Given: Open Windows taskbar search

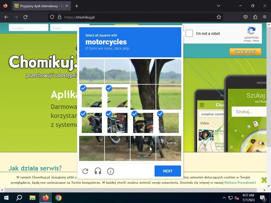Looking at the screenshot, I should 19,198.
